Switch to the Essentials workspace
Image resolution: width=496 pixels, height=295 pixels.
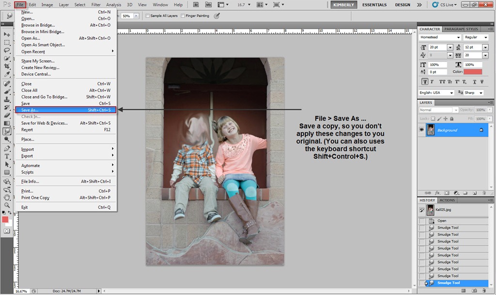374,5
